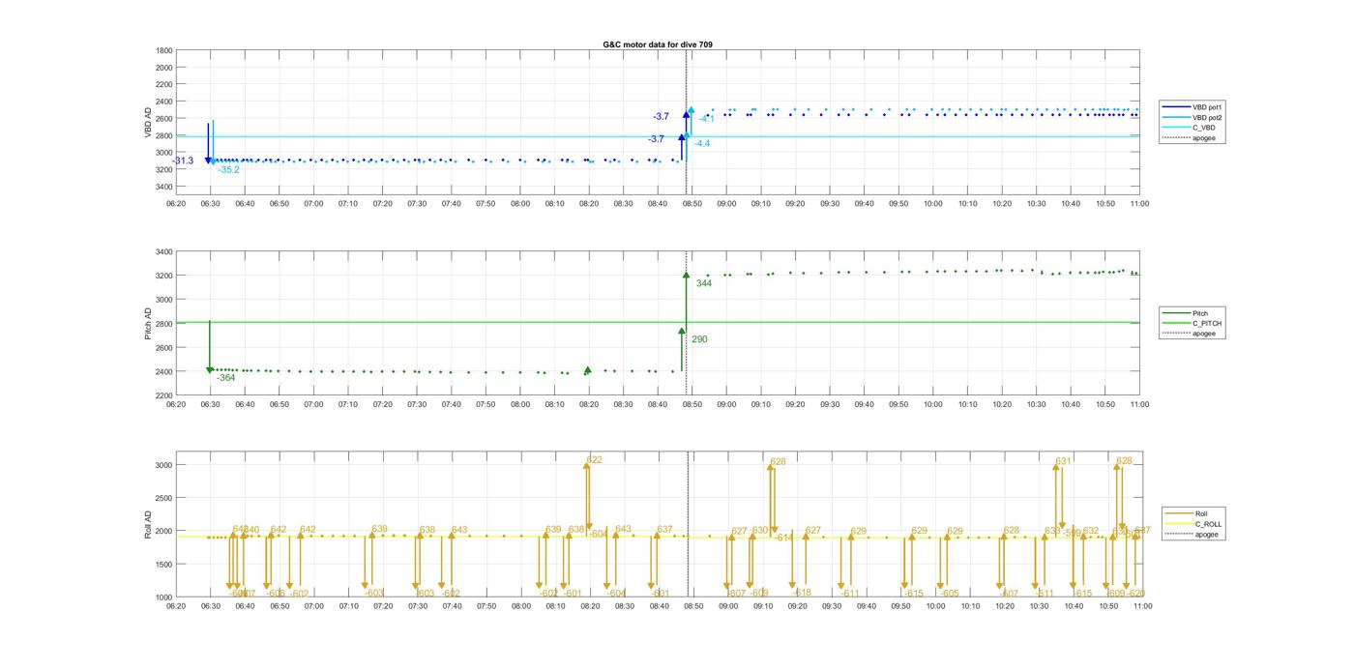Click the '622' roll peak label
This screenshot has height=670, width=1354.
(595, 460)
